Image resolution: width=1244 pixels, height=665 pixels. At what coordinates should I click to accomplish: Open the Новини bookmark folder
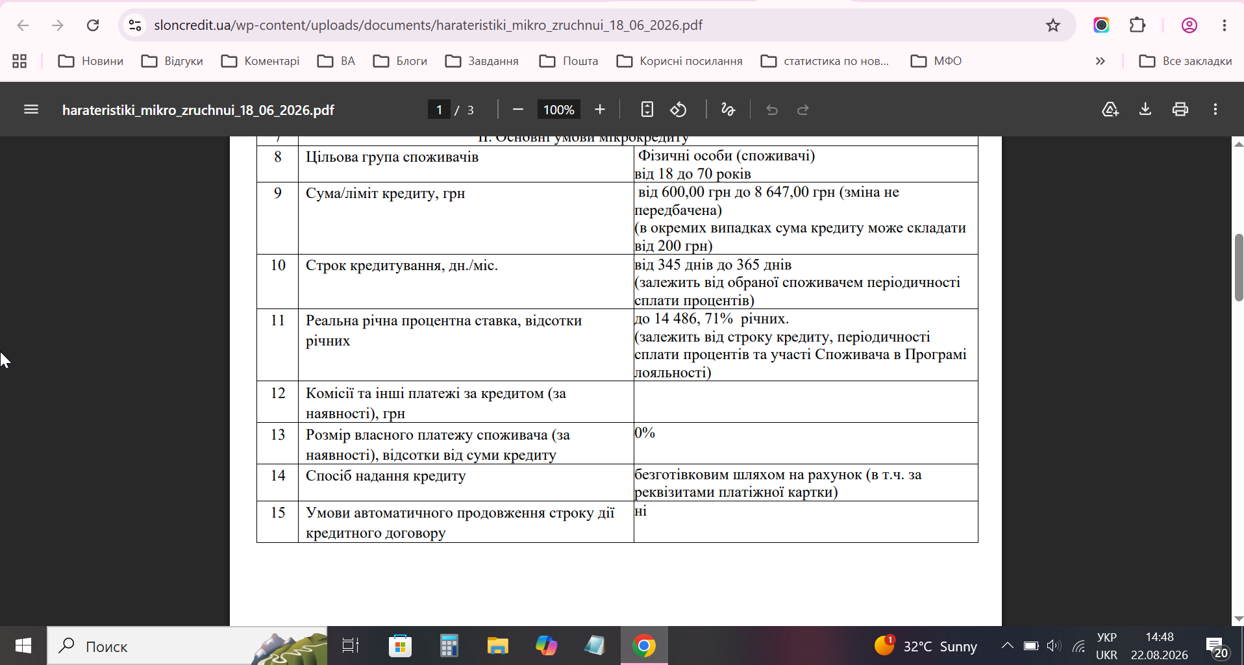tap(90, 61)
